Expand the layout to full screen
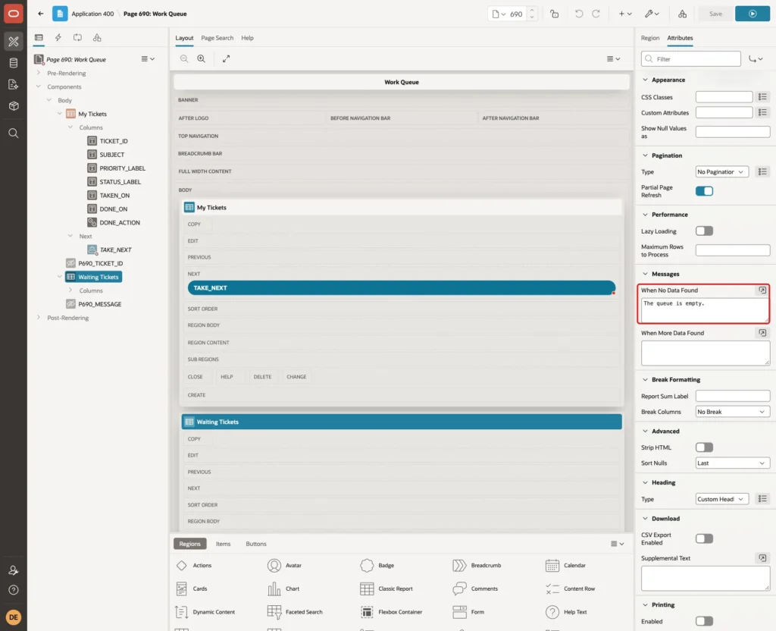 226,58
